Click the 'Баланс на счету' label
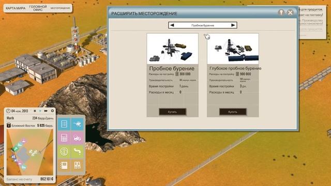 click(19, 179)
